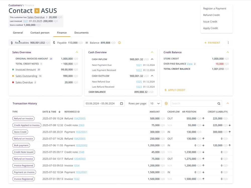This screenshot has width=251, height=188.
Task: Choose Issue Credit from menu
Action: point(210,22)
